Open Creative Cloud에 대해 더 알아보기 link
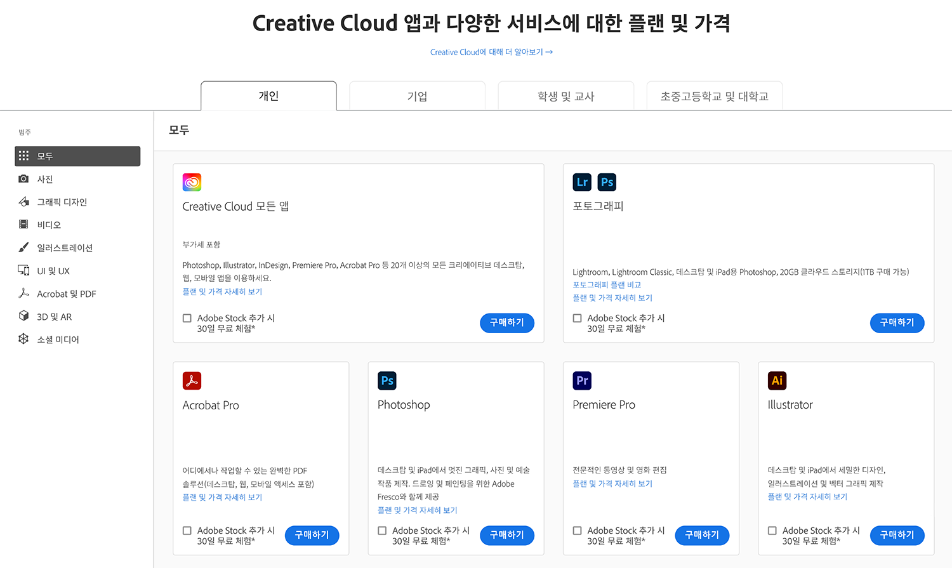952x568 pixels. (x=491, y=52)
